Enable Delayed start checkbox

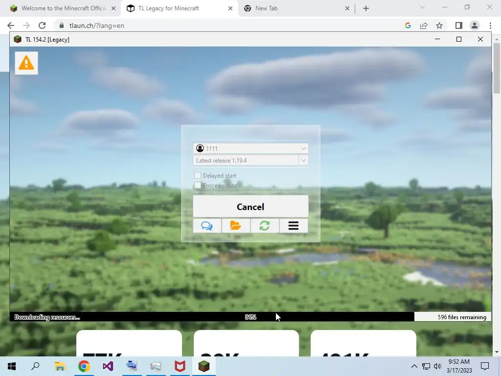tap(198, 175)
